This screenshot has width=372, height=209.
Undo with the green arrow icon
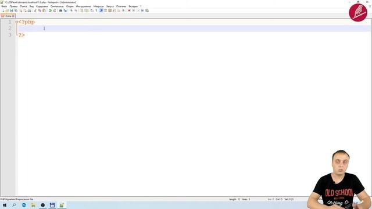tap(50, 10)
